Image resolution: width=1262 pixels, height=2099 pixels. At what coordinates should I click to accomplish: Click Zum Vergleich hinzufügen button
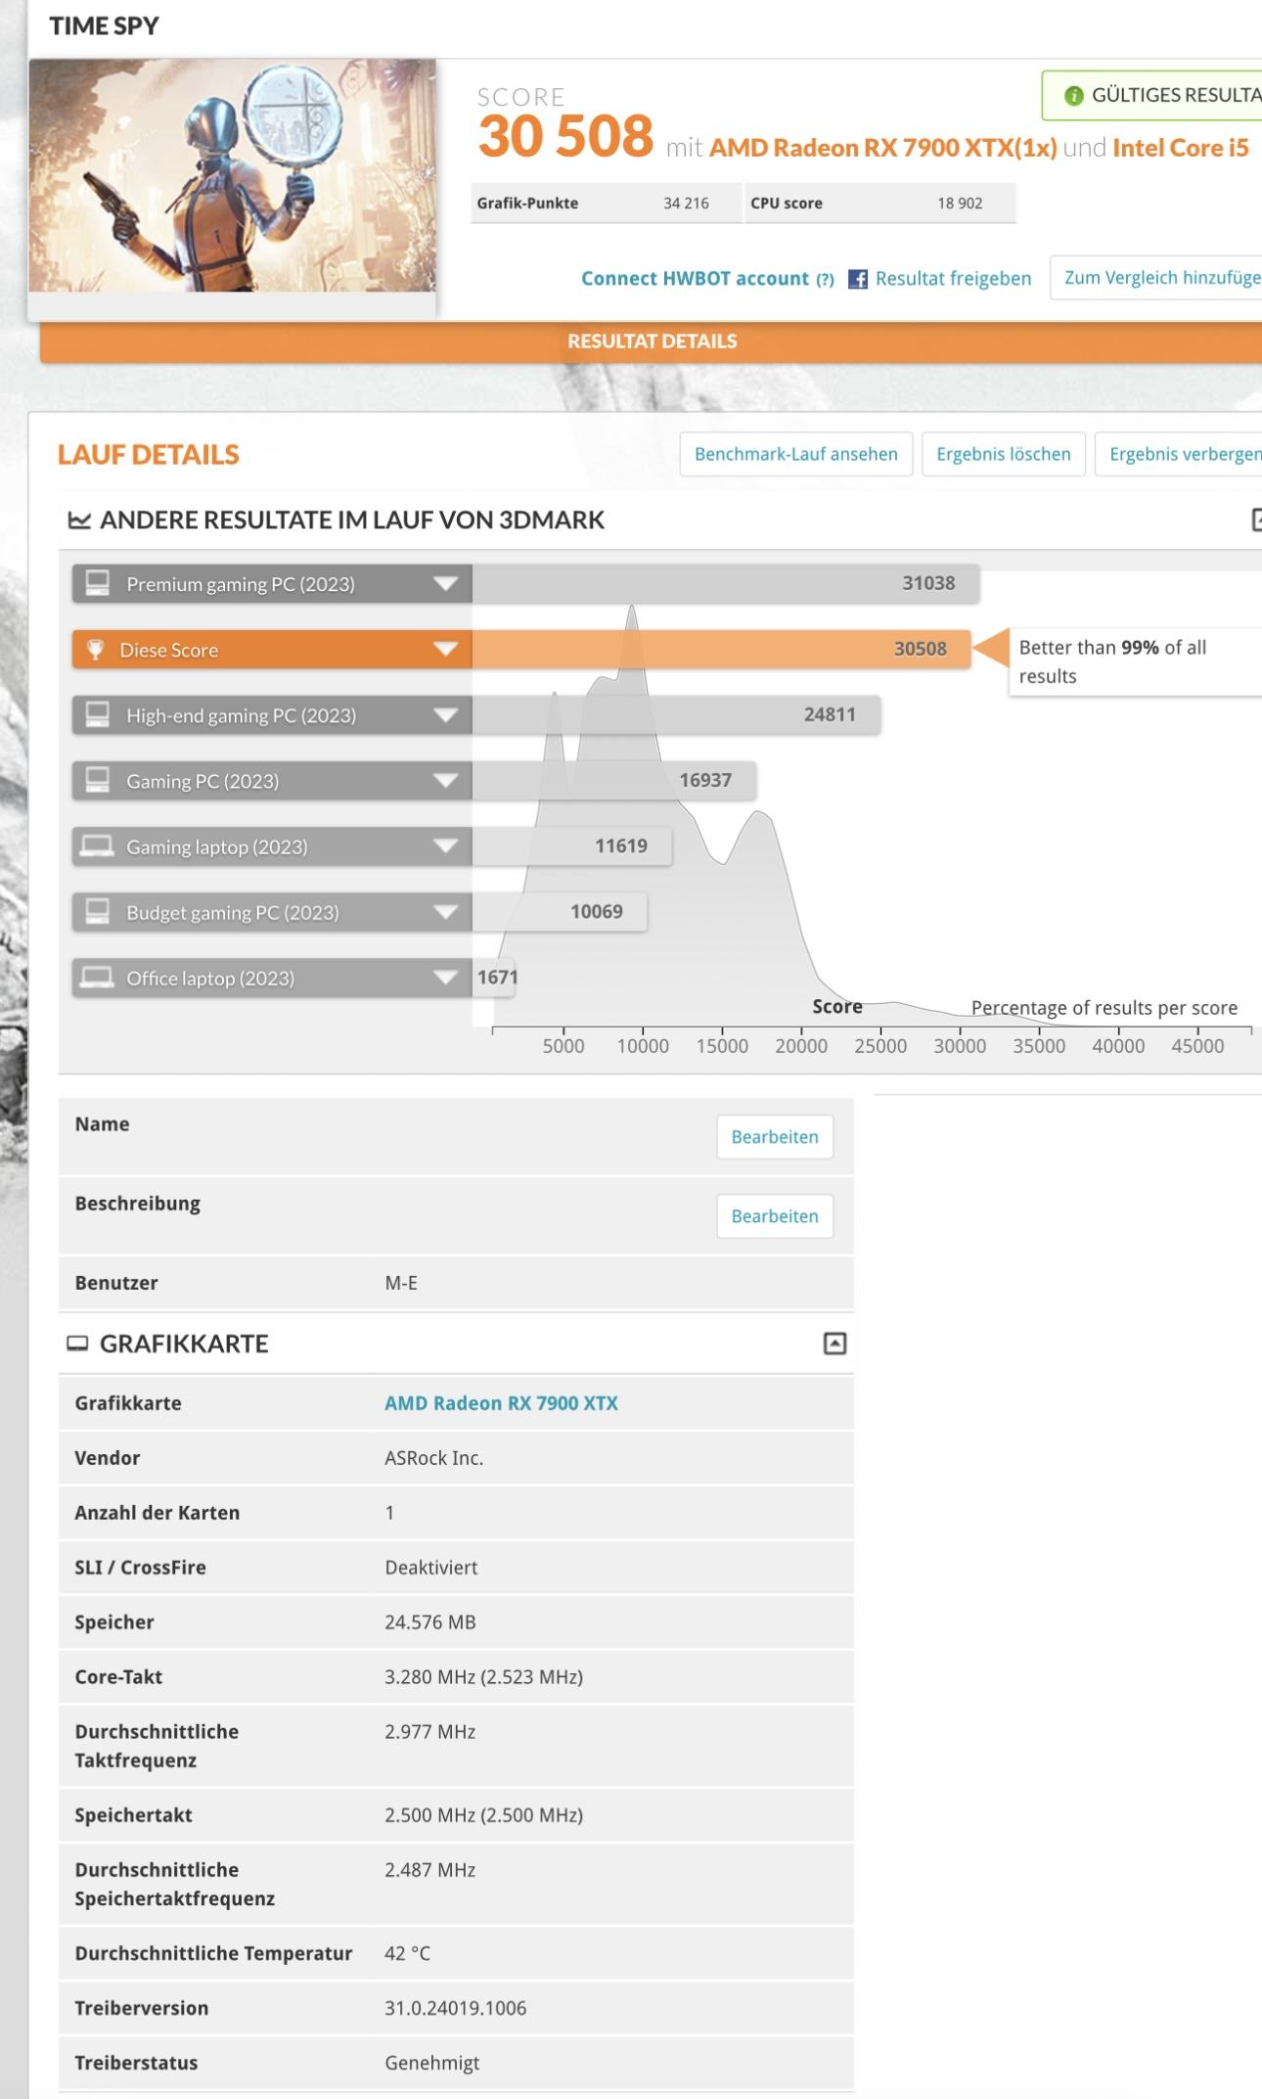[x=1156, y=278]
